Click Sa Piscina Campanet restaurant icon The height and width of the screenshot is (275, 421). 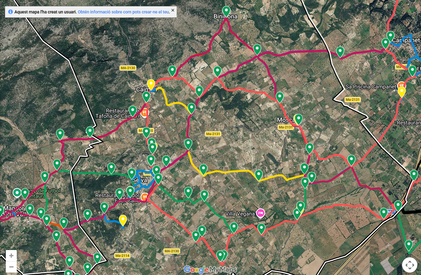pyautogui.click(x=401, y=85)
